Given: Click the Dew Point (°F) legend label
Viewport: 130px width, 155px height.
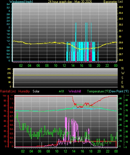Looking at the screenshot, I should click(x=119, y=91).
